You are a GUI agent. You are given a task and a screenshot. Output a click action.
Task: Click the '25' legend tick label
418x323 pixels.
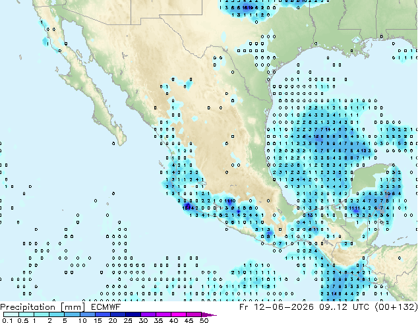pos(128,320)
